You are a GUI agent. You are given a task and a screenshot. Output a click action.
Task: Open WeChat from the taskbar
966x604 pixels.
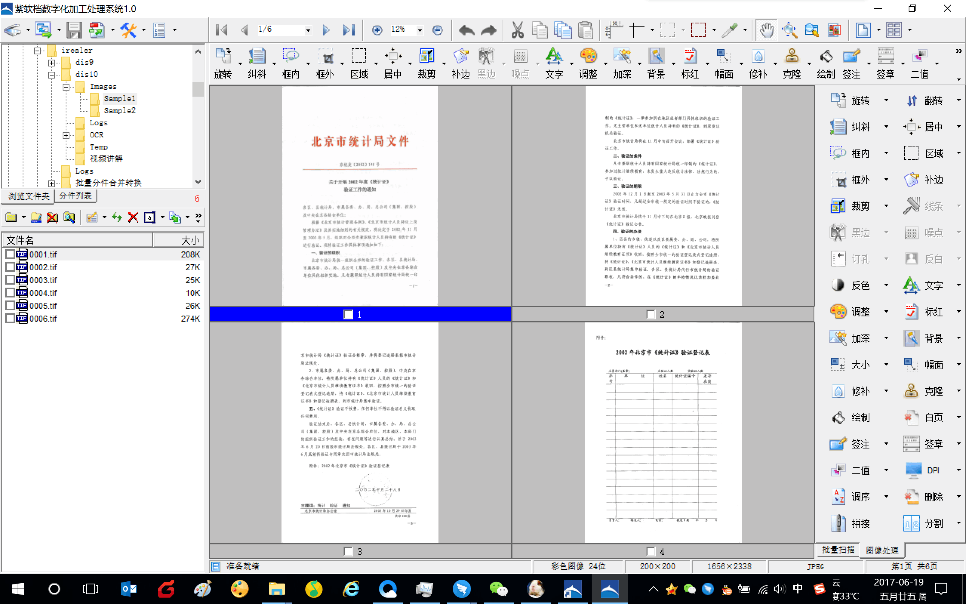pyautogui.click(x=498, y=589)
